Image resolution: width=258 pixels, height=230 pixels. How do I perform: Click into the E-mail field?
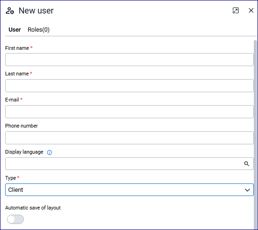click(129, 112)
